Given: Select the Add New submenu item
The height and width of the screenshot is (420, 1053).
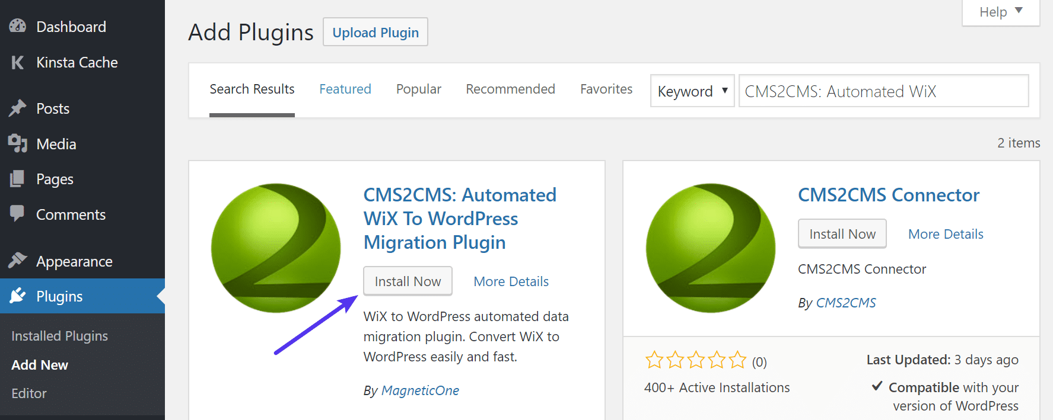Looking at the screenshot, I should coord(40,365).
